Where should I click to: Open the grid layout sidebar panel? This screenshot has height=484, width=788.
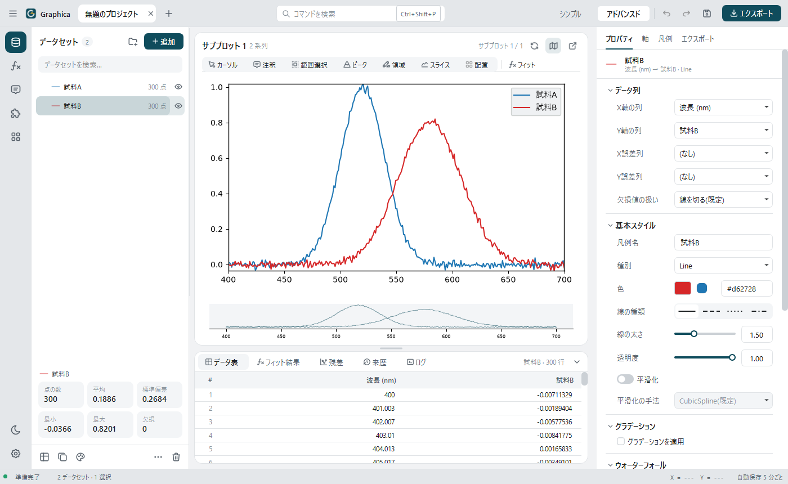pyautogui.click(x=16, y=137)
